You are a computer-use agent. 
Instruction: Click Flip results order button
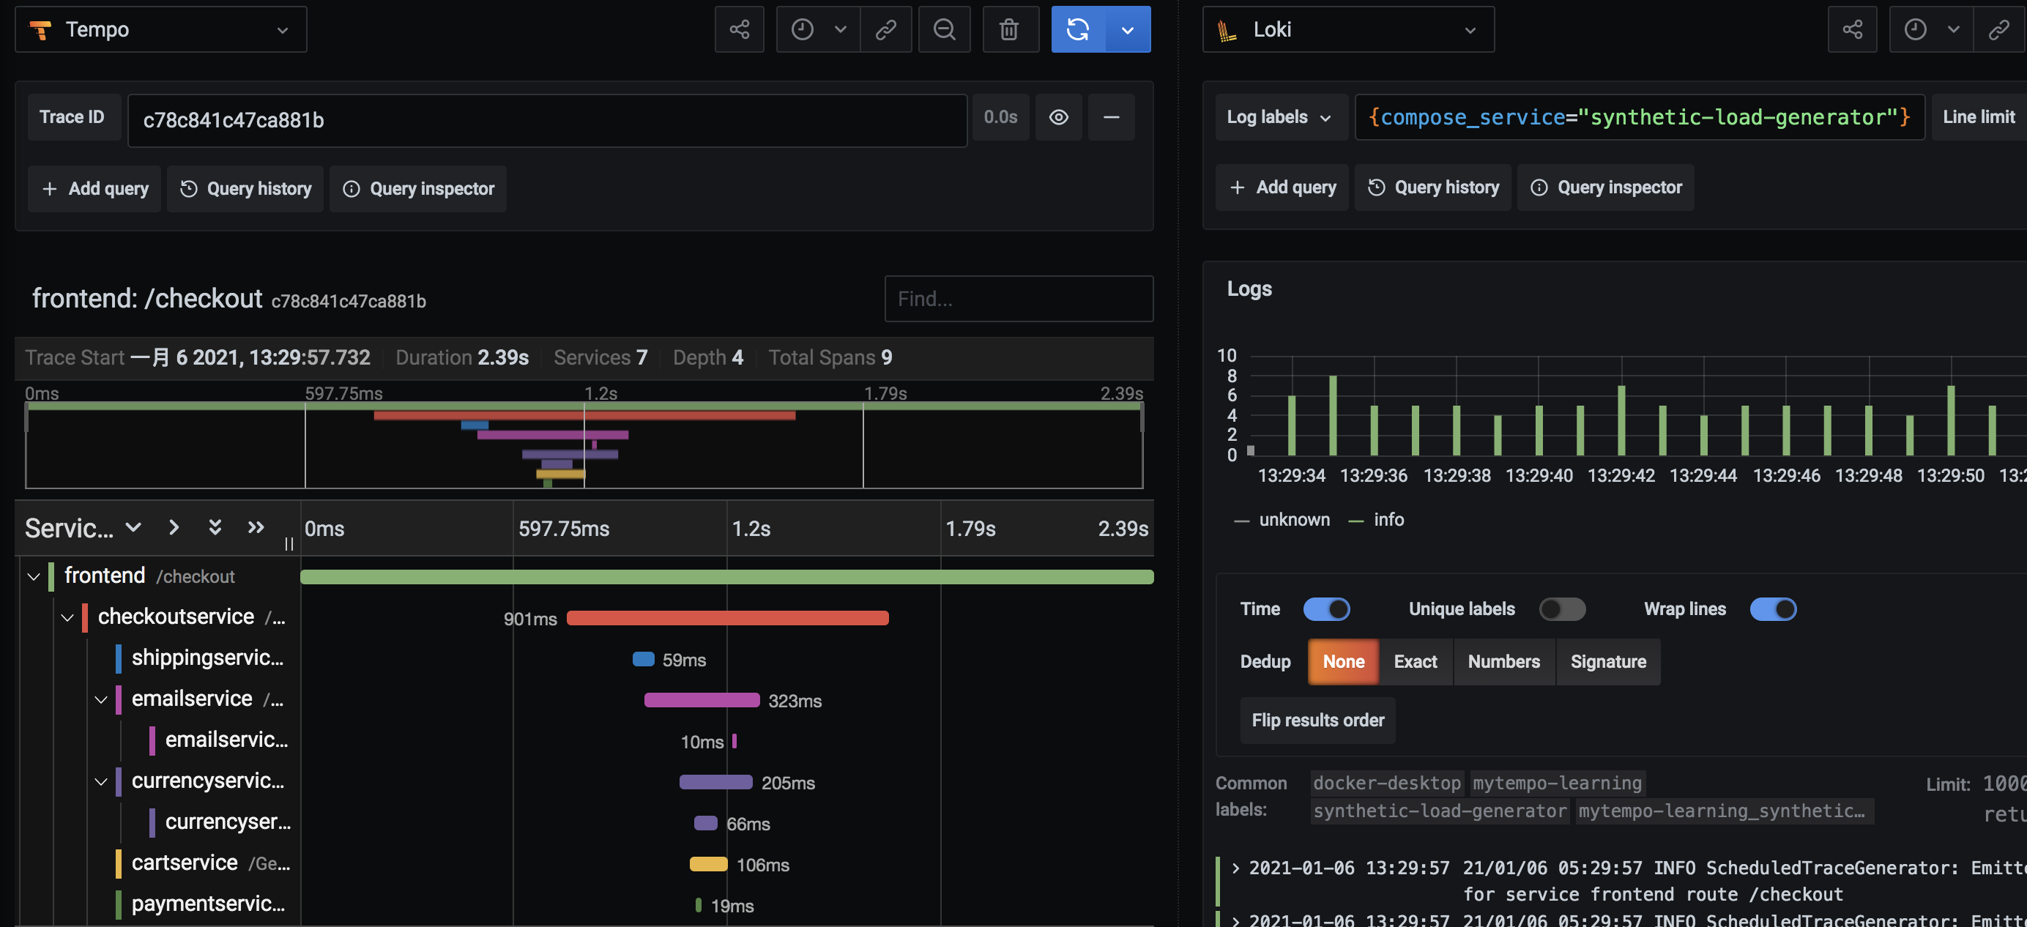(x=1318, y=720)
